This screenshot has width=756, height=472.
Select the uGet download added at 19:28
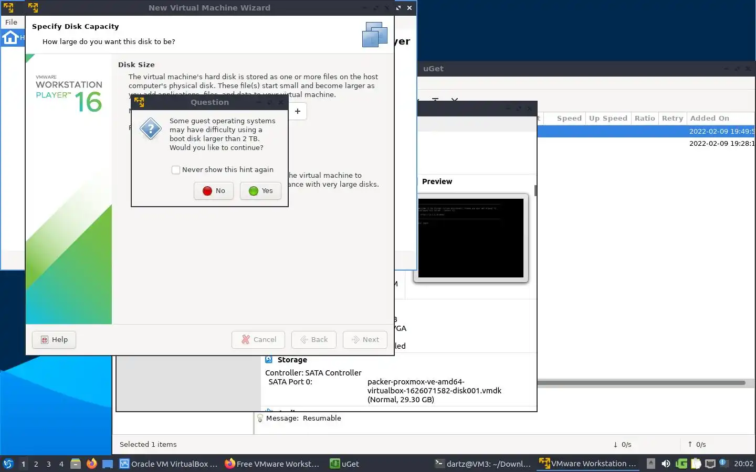click(646, 143)
